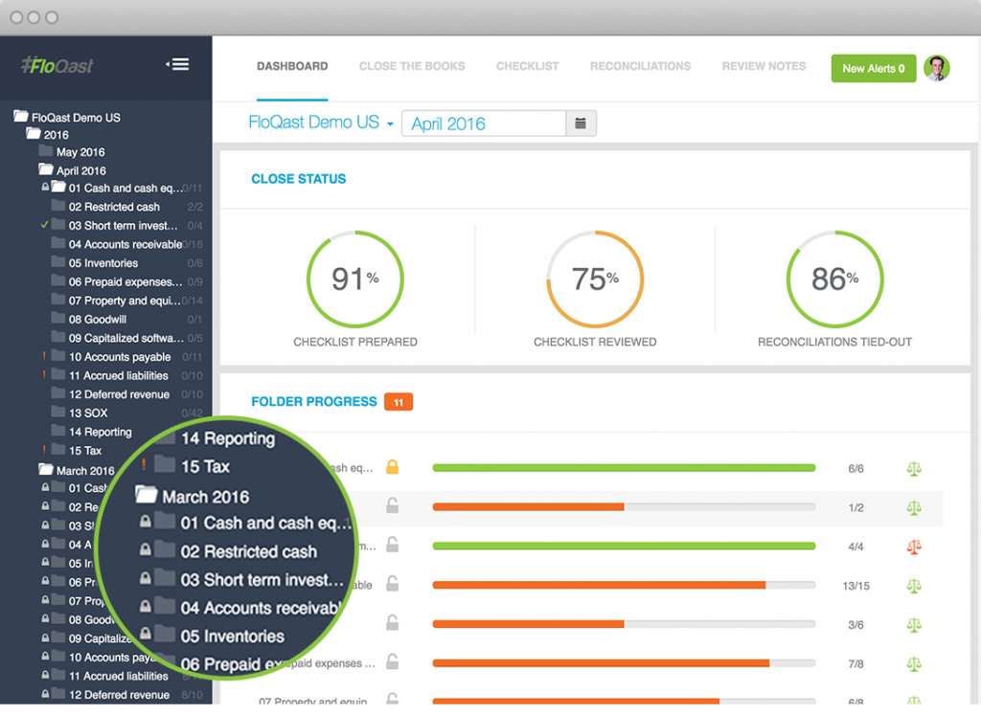Image resolution: width=981 pixels, height=715 pixels.
Task: Click the April 2016 date input field
Action: tap(484, 123)
